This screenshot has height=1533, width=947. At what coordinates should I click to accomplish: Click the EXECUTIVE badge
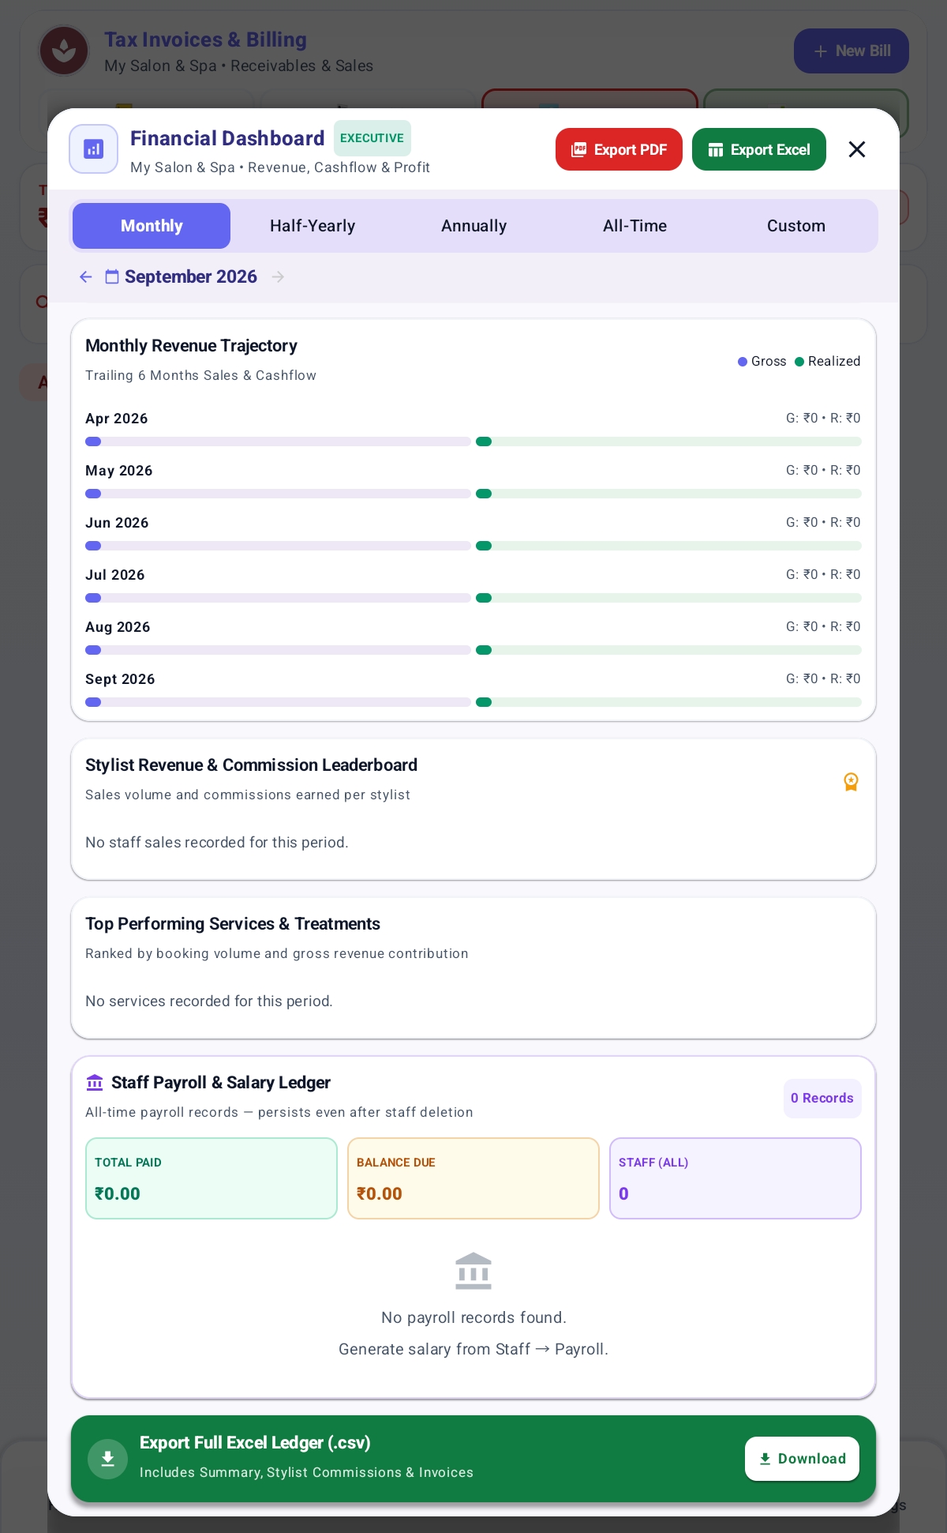pyautogui.click(x=372, y=138)
